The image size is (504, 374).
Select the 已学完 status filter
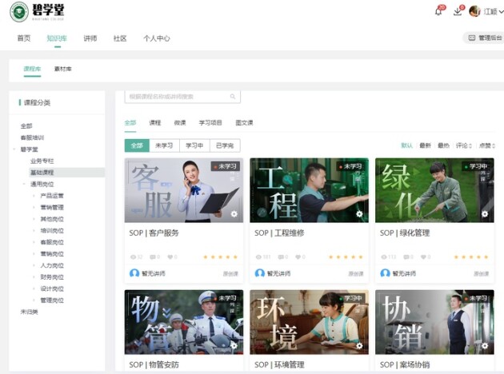click(x=225, y=145)
